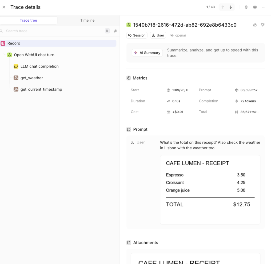Click the Total tokens value 36,671

[x=250, y=112]
